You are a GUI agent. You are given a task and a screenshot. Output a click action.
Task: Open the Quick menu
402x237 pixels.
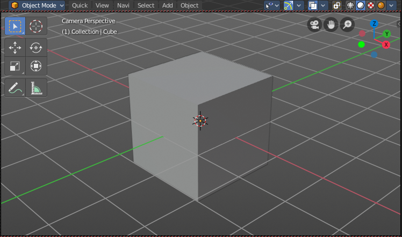click(80, 5)
